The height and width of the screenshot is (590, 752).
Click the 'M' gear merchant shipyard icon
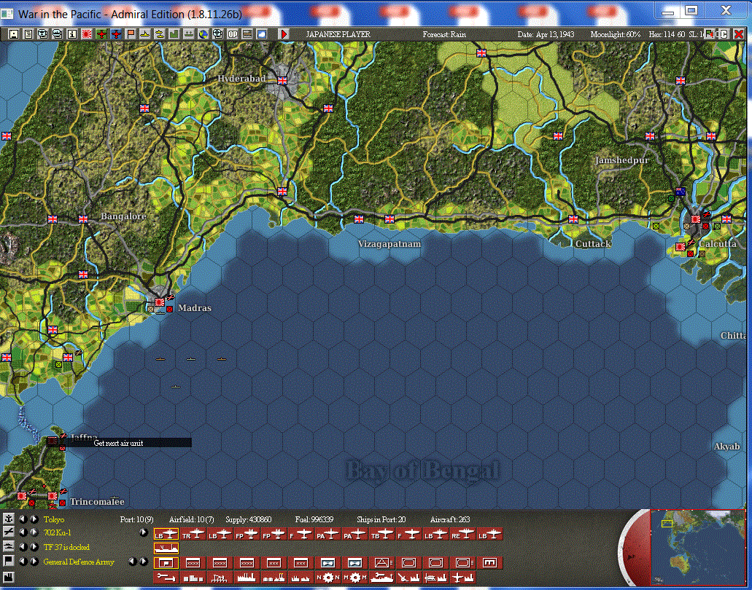coord(355,578)
